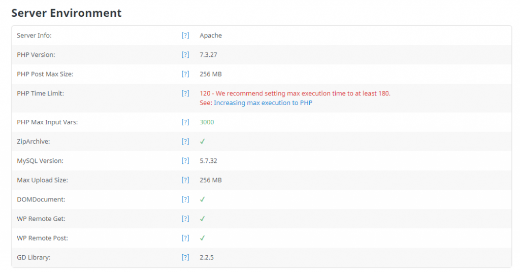The image size is (520, 272).
Task: Click the MySQL Version label
Action: [40, 161]
